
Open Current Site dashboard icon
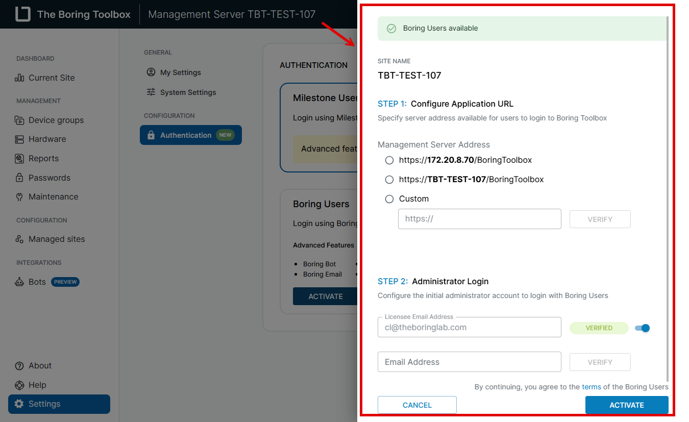click(x=19, y=78)
